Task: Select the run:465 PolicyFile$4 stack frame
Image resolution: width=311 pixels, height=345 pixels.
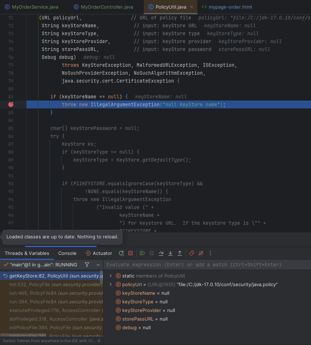Action: click(x=51, y=293)
